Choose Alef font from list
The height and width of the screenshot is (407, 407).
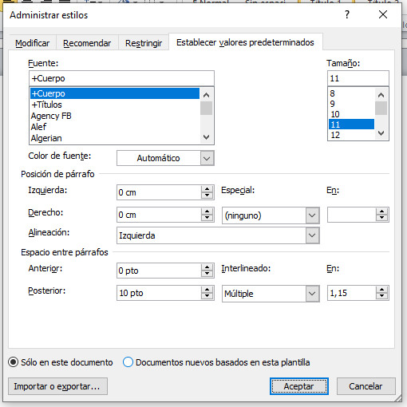[115, 127]
